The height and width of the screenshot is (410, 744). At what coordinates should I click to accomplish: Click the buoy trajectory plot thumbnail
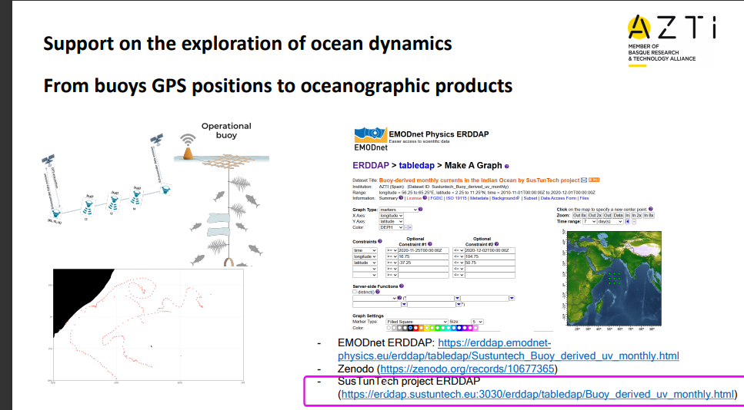[x=148, y=325]
